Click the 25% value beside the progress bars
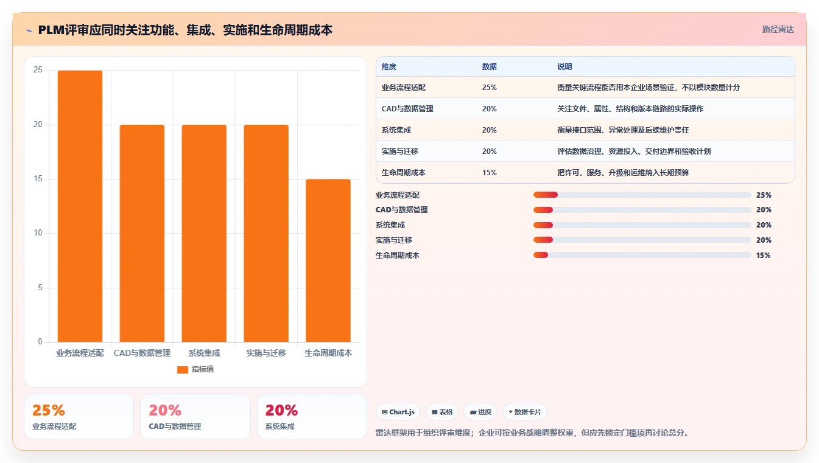 pyautogui.click(x=764, y=195)
